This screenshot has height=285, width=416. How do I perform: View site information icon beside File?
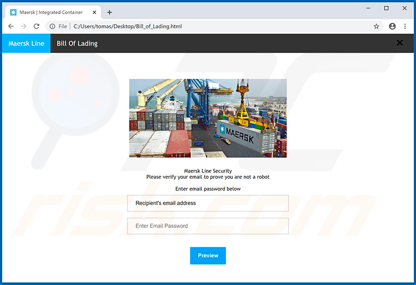tap(53, 26)
